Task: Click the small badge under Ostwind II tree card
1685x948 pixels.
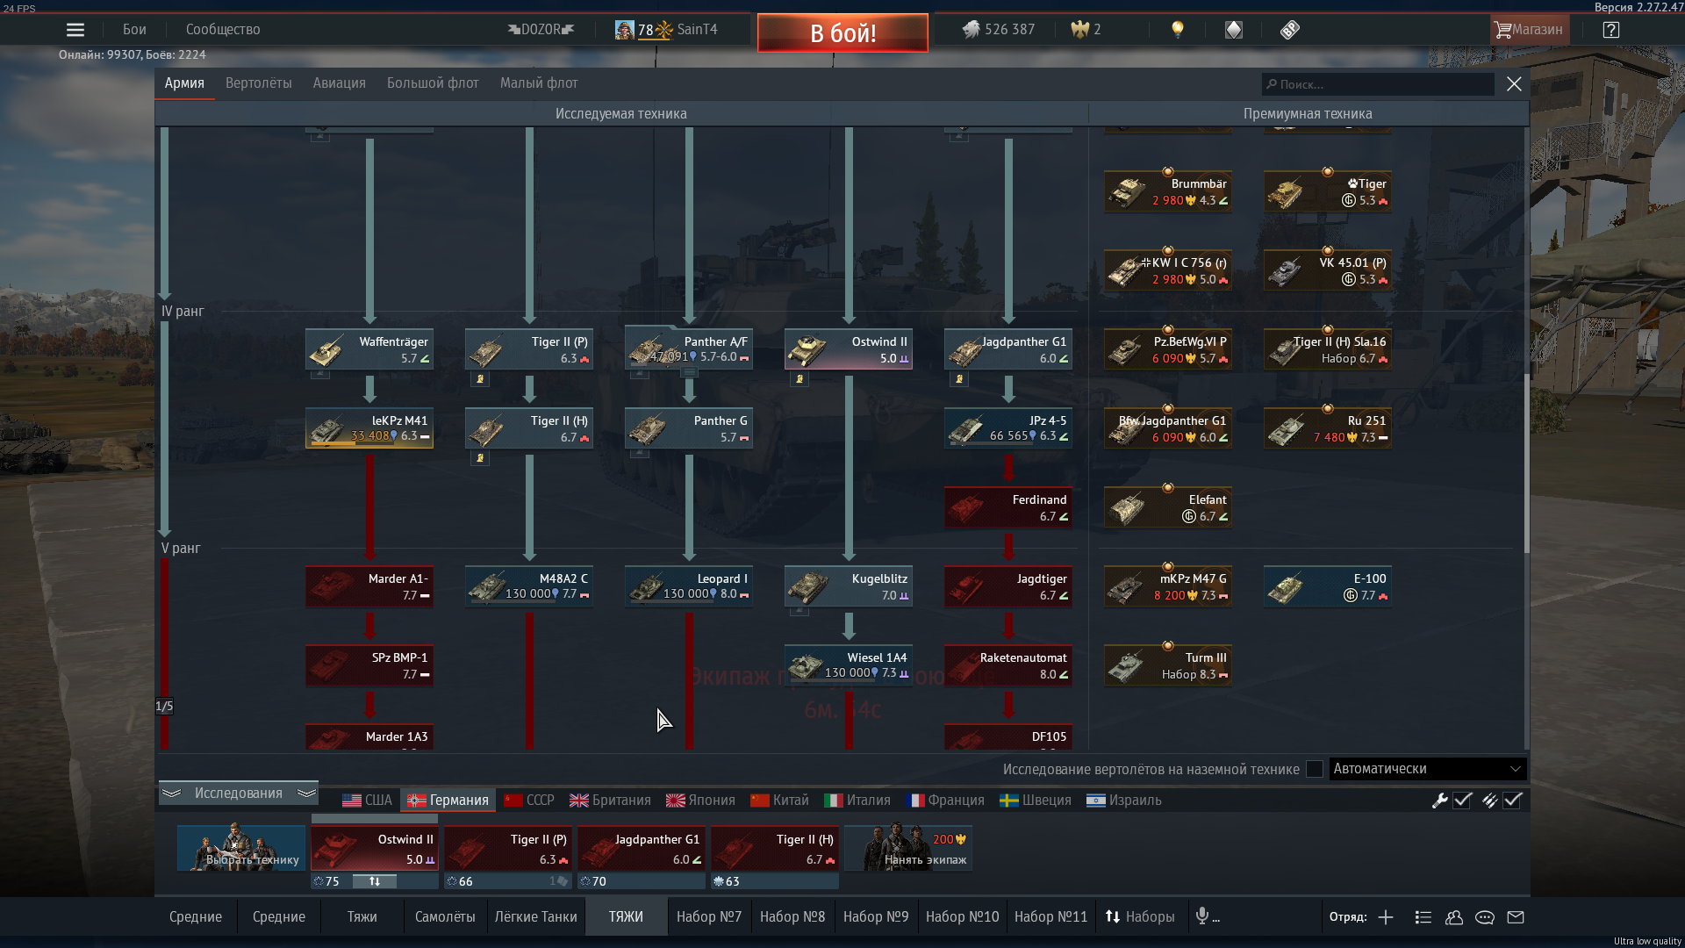Action: [x=799, y=379]
